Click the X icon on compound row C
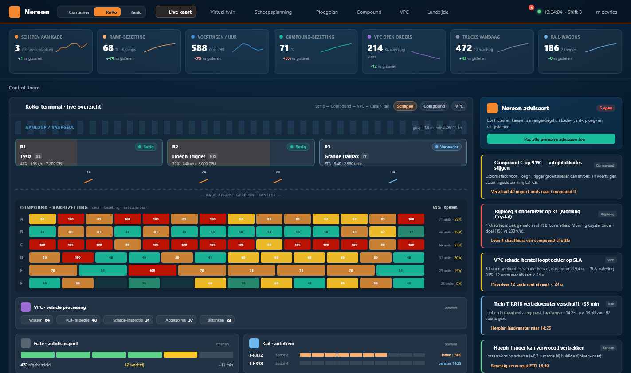Image resolution: width=631 pixels, height=373 pixels. coord(459,245)
